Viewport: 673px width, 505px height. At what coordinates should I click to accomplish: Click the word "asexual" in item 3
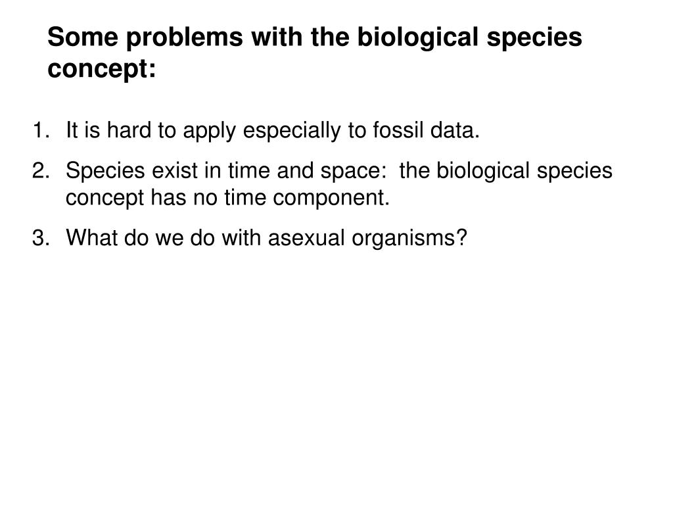tap(306, 237)
